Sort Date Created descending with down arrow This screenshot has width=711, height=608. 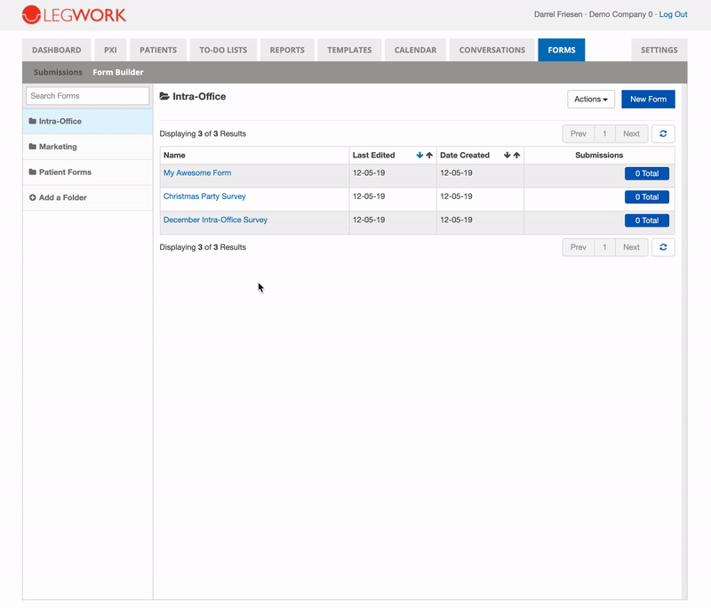[x=507, y=155]
